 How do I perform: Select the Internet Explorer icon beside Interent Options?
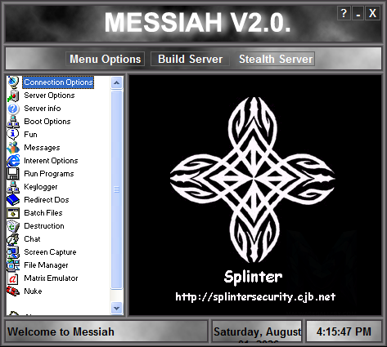pos(13,161)
